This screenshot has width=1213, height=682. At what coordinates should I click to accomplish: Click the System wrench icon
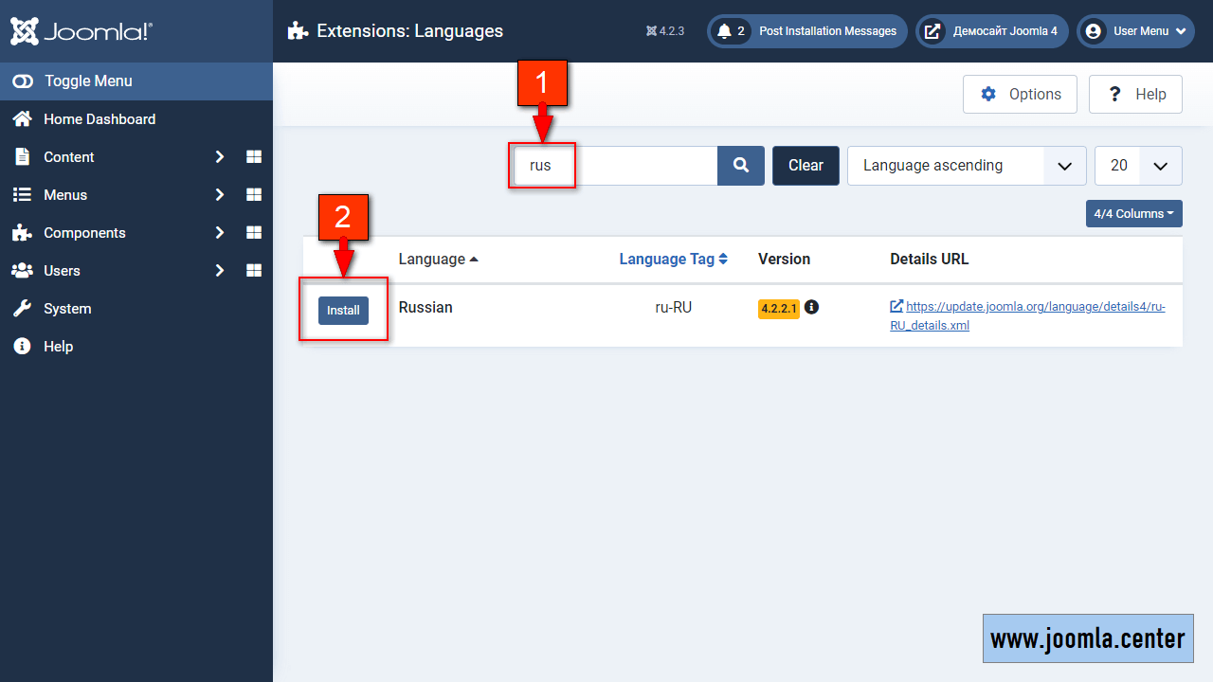(22, 309)
